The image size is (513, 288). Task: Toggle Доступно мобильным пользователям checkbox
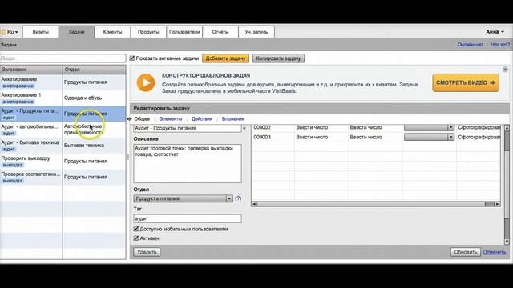[136, 229]
